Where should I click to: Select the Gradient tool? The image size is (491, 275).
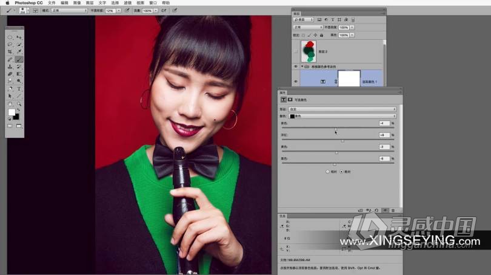(19, 74)
